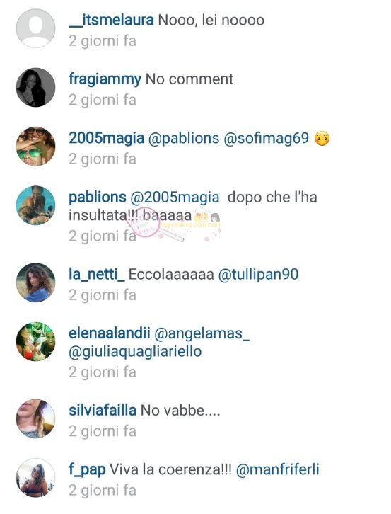Open la_netti_'s profile picture
This screenshot has width=391, height=514.
click(x=35, y=282)
